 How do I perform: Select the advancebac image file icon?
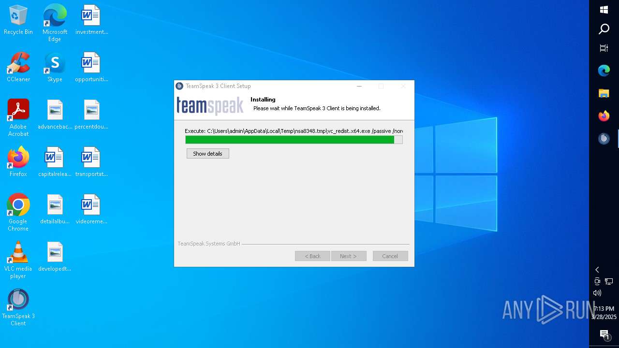tap(55, 115)
